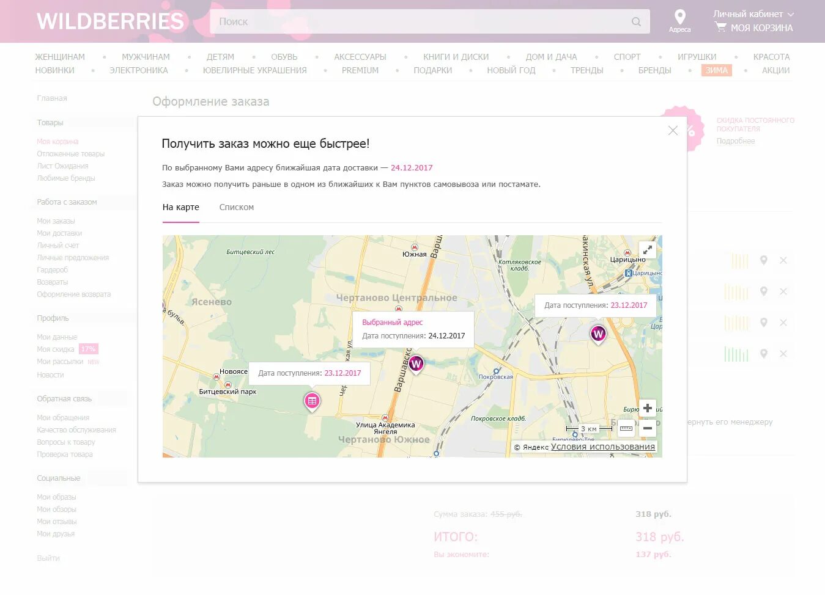Switch to the На карте tab
The image size is (825, 595).
[180, 207]
